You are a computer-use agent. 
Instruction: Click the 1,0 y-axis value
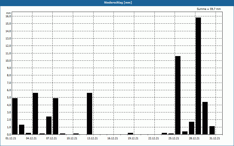[x=9, y=127]
